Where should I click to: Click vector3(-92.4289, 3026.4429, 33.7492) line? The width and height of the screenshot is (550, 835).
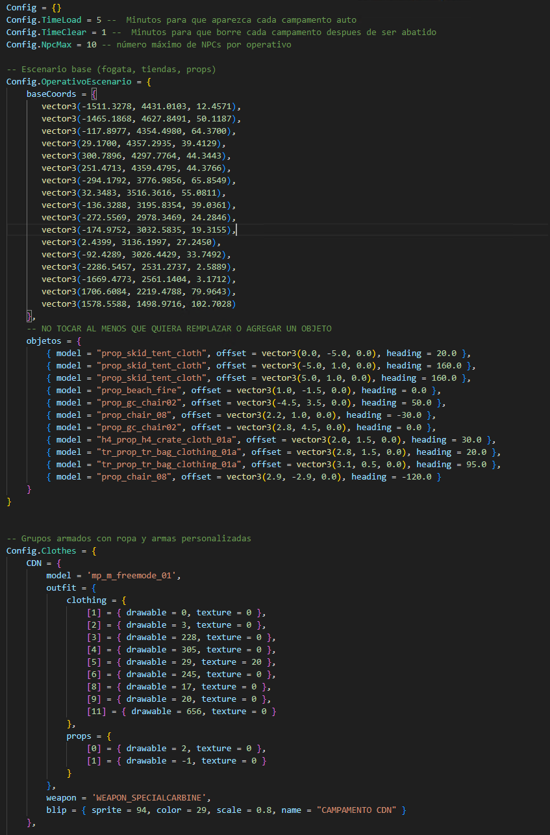[x=136, y=255]
